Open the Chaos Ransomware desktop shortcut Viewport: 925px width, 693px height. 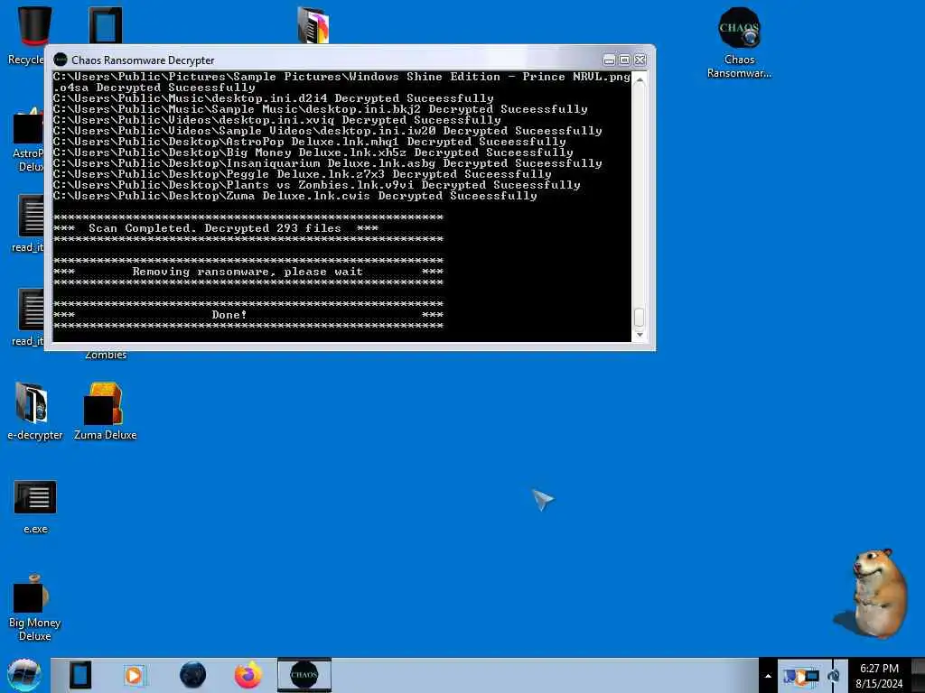coord(739,42)
